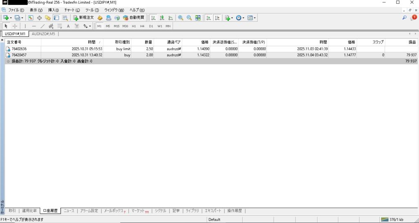Sort by the 損益 column header
Viewport: 419px width, 223px height.
[411, 42]
